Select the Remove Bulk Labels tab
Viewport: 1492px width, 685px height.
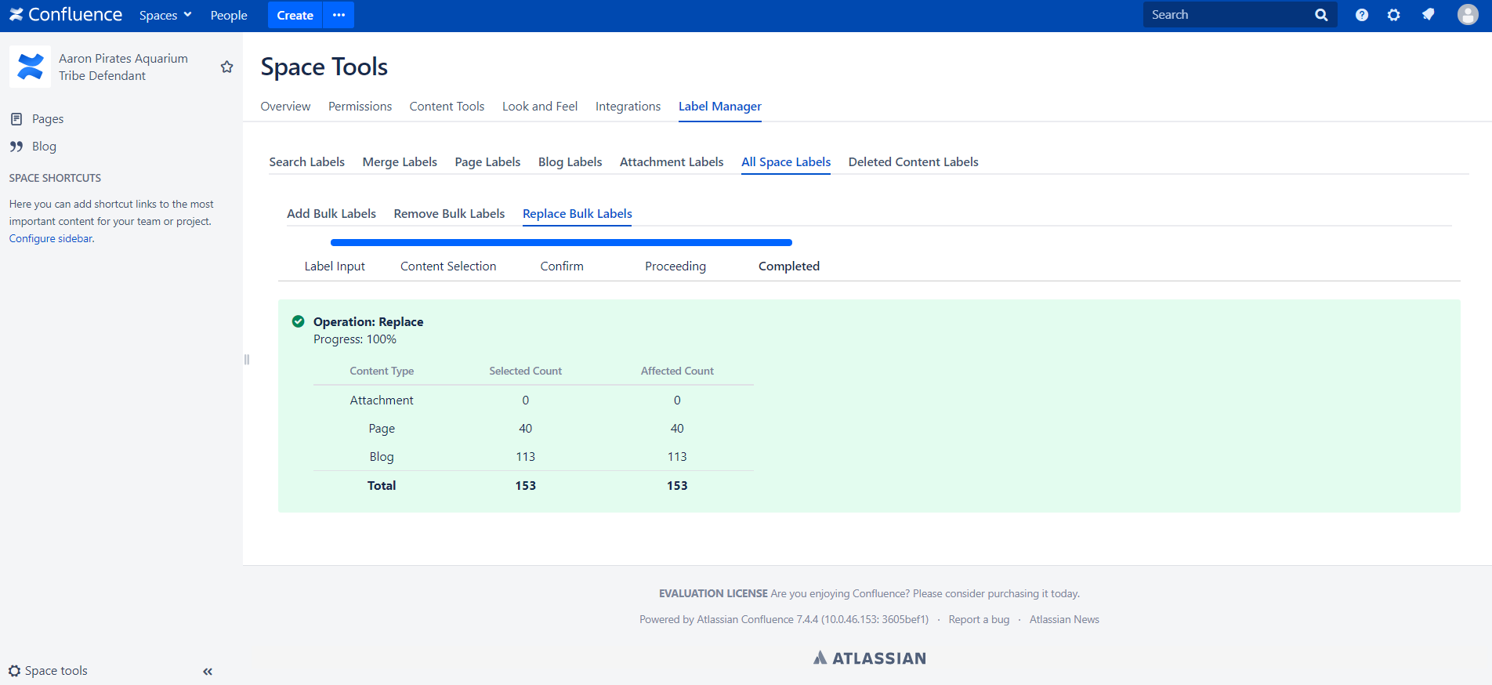pyautogui.click(x=449, y=214)
